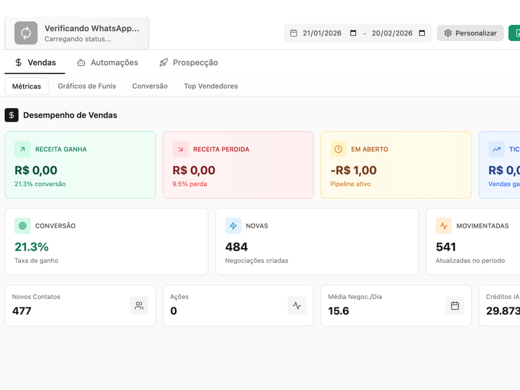Select the Métricas sub-tab

(x=27, y=86)
